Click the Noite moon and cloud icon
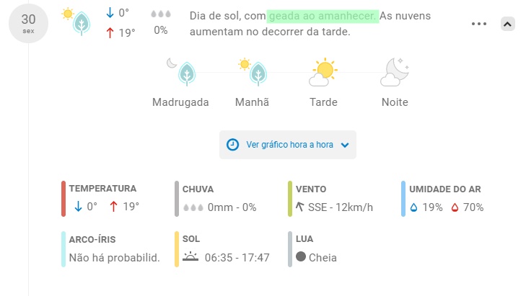 [395, 72]
